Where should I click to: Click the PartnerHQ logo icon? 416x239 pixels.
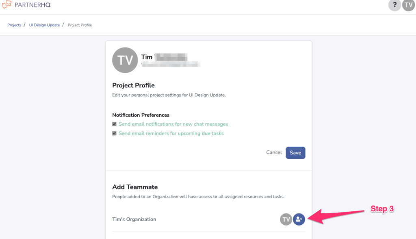7,4
